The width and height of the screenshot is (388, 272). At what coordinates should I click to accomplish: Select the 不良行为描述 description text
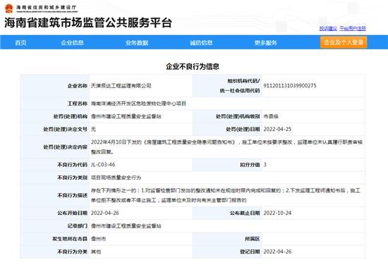tap(226, 195)
